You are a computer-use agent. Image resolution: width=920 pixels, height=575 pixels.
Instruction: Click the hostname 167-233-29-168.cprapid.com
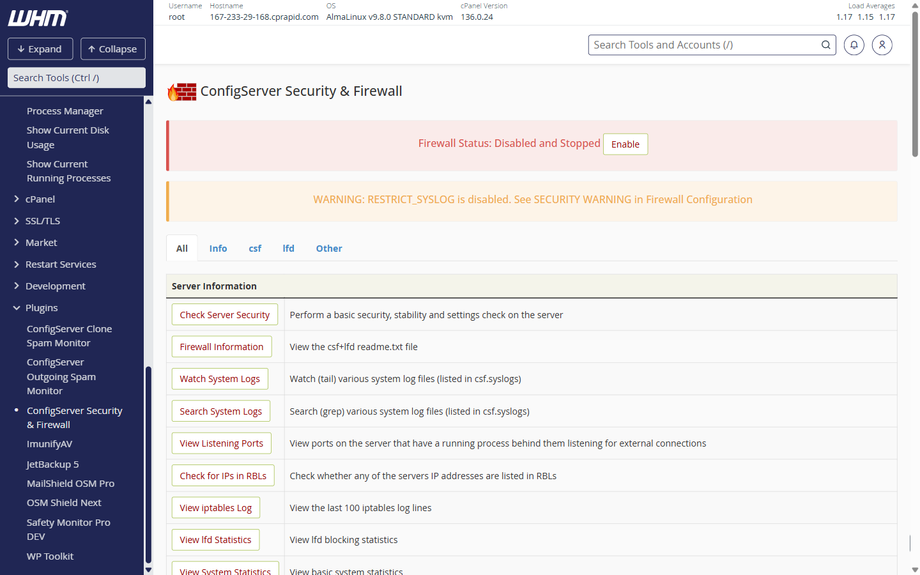pyautogui.click(x=264, y=17)
